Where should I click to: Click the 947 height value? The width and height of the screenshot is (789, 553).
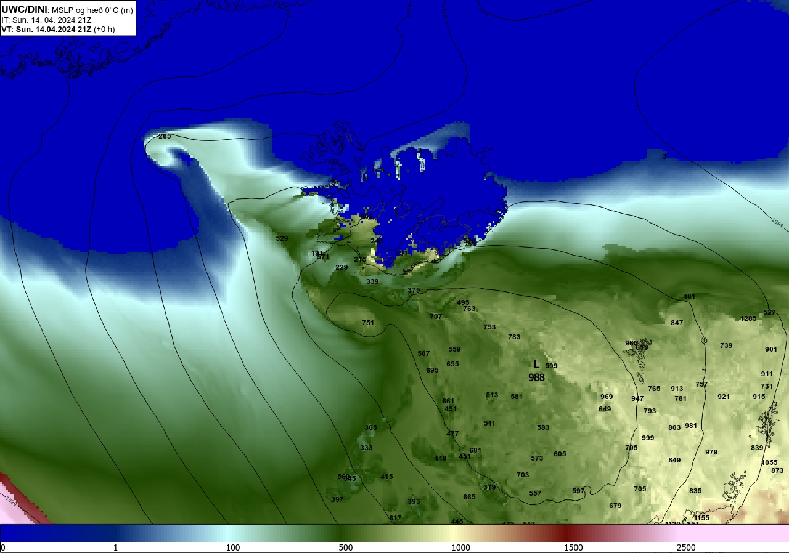pyautogui.click(x=637, y=398)
